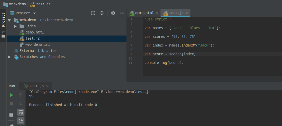The width and height of the screenshot is (282, 126).
Task: Expand Scratches and Consoles node
Action: coord(9,57)
